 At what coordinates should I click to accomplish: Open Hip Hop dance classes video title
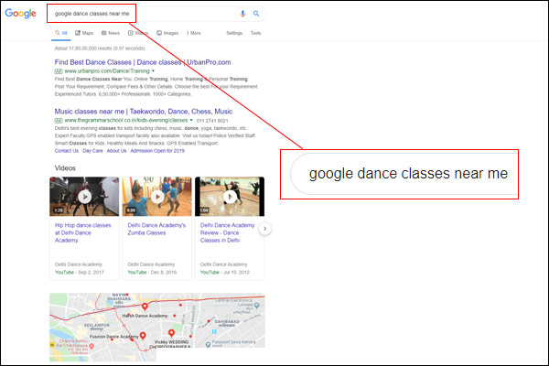(82, 233)
